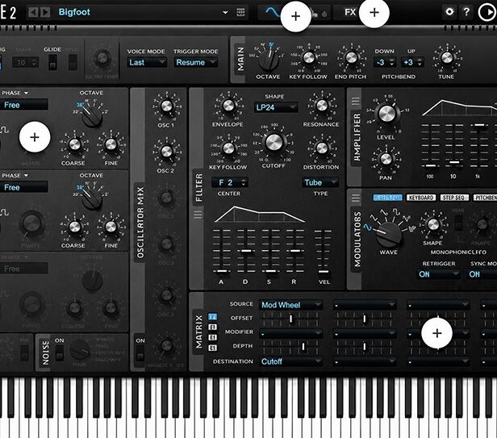Click the LFO Shape knob

[432, 224]
